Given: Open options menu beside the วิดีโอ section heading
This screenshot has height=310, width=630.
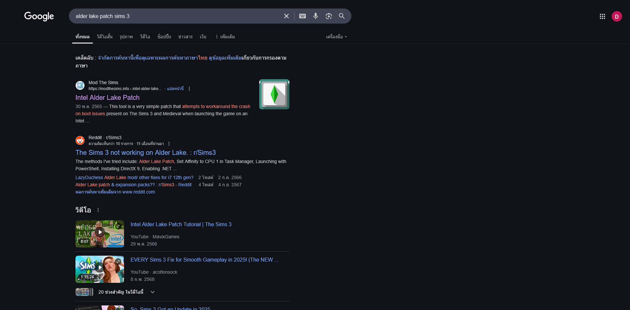Looking at the screenshot, I should [98, 210].
